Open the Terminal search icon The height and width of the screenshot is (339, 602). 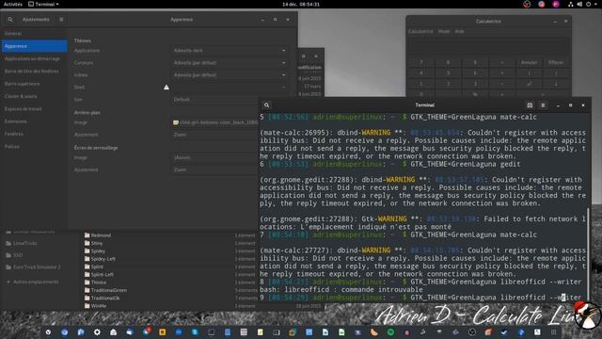(267, 105)
